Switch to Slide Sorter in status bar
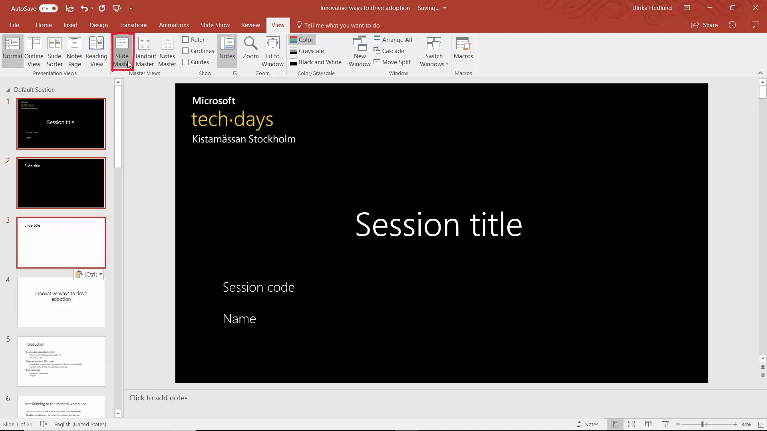 click(x=632, y=424)
